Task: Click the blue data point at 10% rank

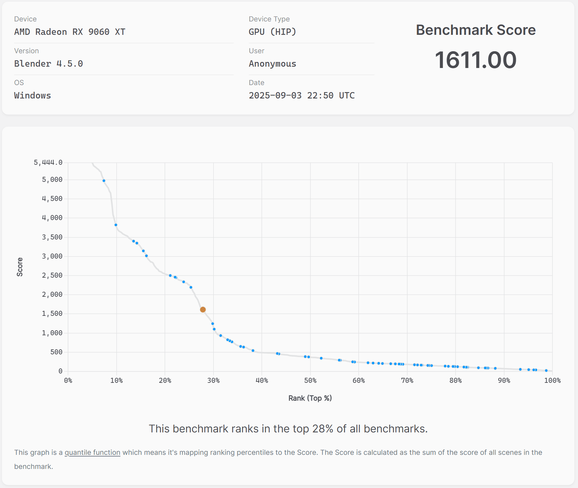Action: (116, 225)
